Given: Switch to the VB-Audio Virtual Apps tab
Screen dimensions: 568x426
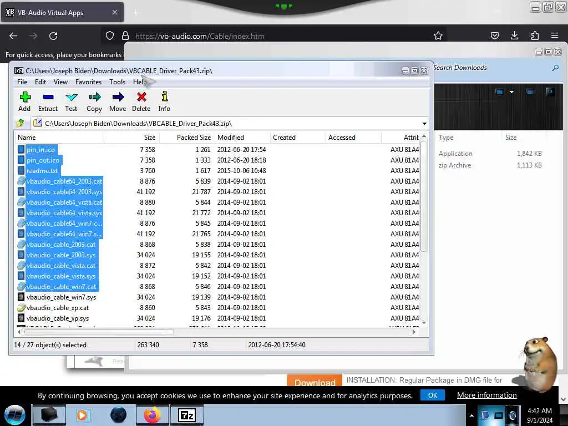Looking at the screenshot, I should tap(62, 13).
